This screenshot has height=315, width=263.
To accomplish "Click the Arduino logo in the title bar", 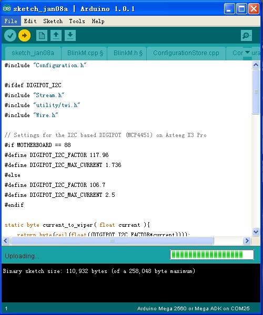I will click(x=7, y=8).
